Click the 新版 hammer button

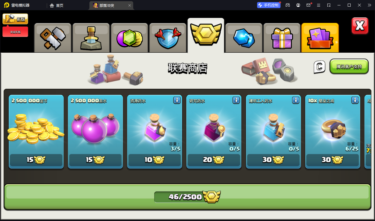point(15,19)
